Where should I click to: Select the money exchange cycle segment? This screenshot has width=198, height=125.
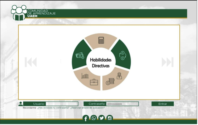122,55
